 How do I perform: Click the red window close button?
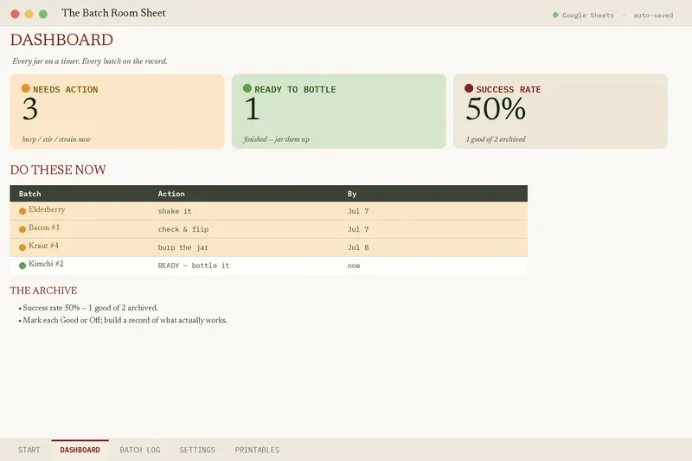(x=15, y=14)
